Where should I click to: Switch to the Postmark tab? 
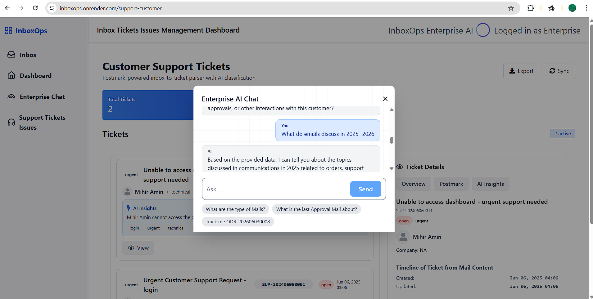coord(451,184)
